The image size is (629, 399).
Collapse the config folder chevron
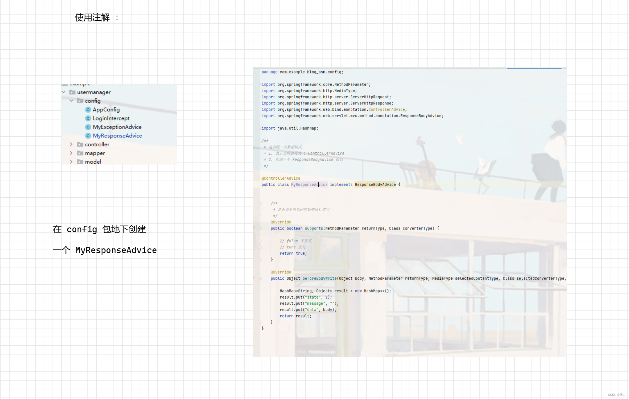(71, 101)
